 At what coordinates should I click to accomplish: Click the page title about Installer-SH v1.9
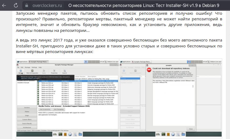click(x=144, y=5)
